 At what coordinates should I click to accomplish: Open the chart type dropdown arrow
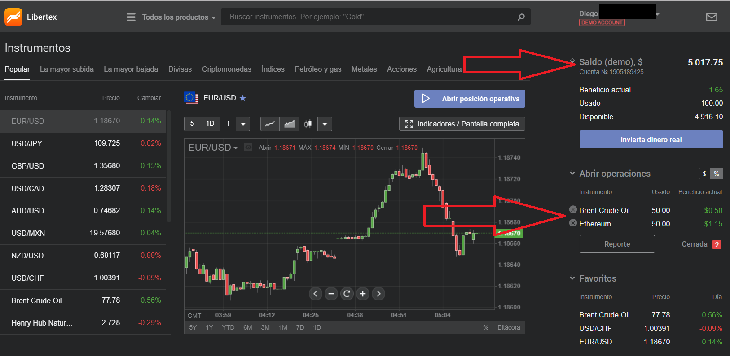point(325,124)
